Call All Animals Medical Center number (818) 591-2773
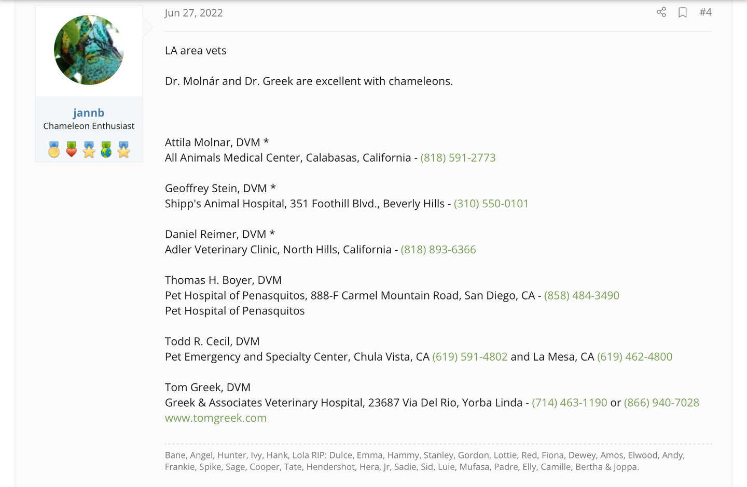747x487 pixels. pos(458,157)
